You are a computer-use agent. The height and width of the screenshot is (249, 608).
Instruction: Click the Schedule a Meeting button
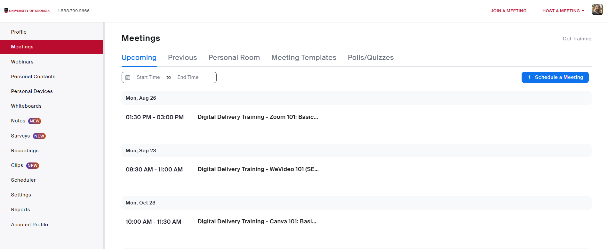click(555, 77)
